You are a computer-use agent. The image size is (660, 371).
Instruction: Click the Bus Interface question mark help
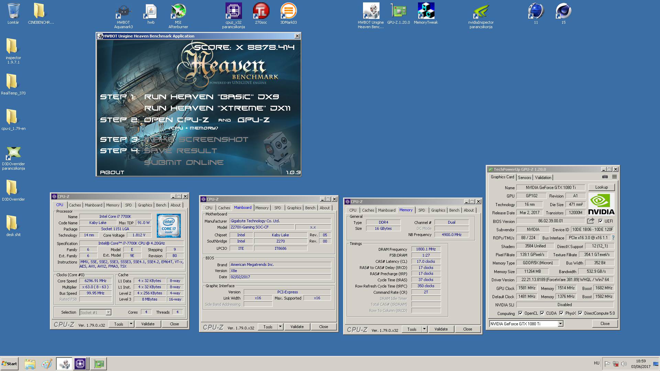click(x=613, y=238)
